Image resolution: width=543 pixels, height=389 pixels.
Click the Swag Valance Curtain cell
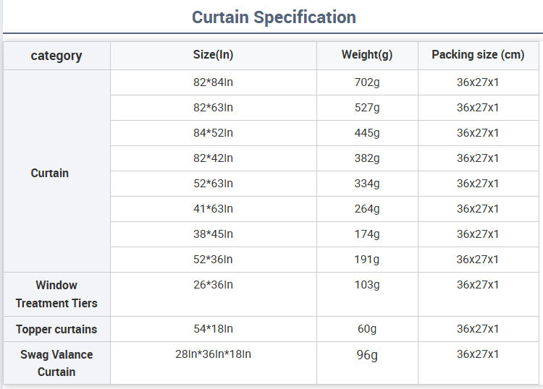tap(56, 363)
